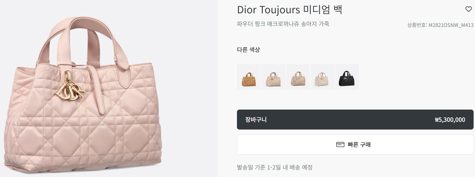The width and height of the screenshot is (475, 177).
Task: Click the Dior Toujours 미디엄 백 title
Action: pyautogui.click(x=289, y=10)
